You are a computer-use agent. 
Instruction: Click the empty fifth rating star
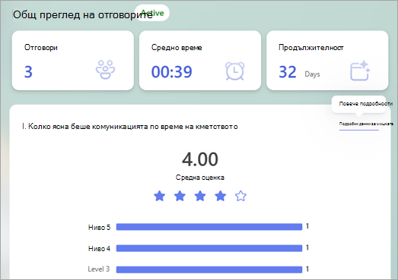[240, 196]
